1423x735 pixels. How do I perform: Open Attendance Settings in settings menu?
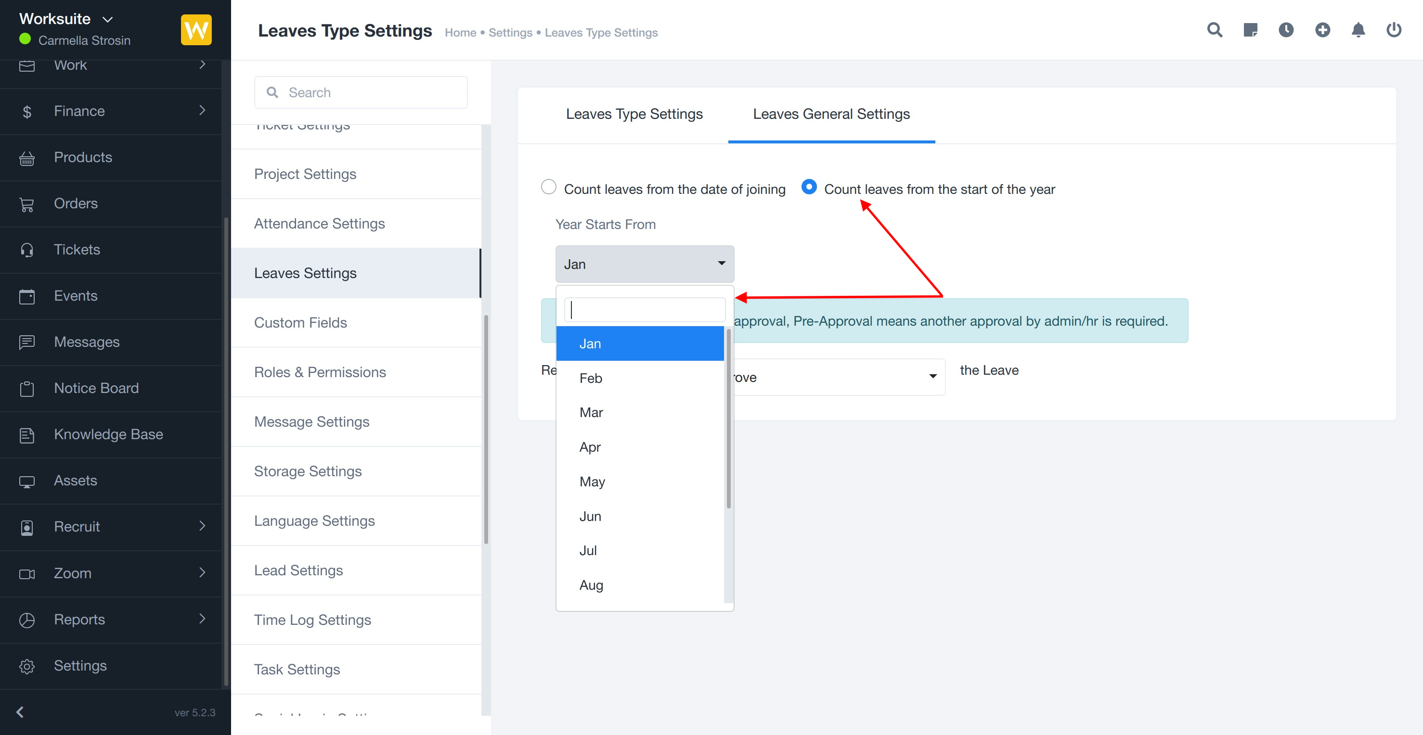pos(319,224)
